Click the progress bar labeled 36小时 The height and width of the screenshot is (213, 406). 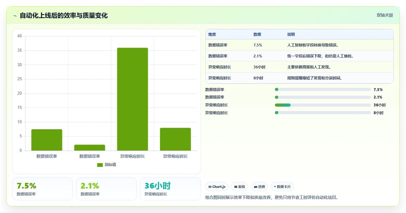323,105
